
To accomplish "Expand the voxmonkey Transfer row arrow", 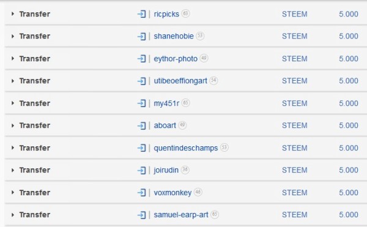I will pyautogui.click(x=13, y=193).
